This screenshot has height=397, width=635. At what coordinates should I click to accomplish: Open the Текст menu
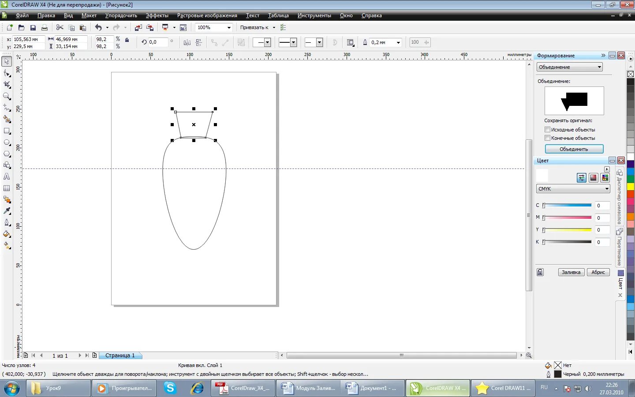pos(253,15)
